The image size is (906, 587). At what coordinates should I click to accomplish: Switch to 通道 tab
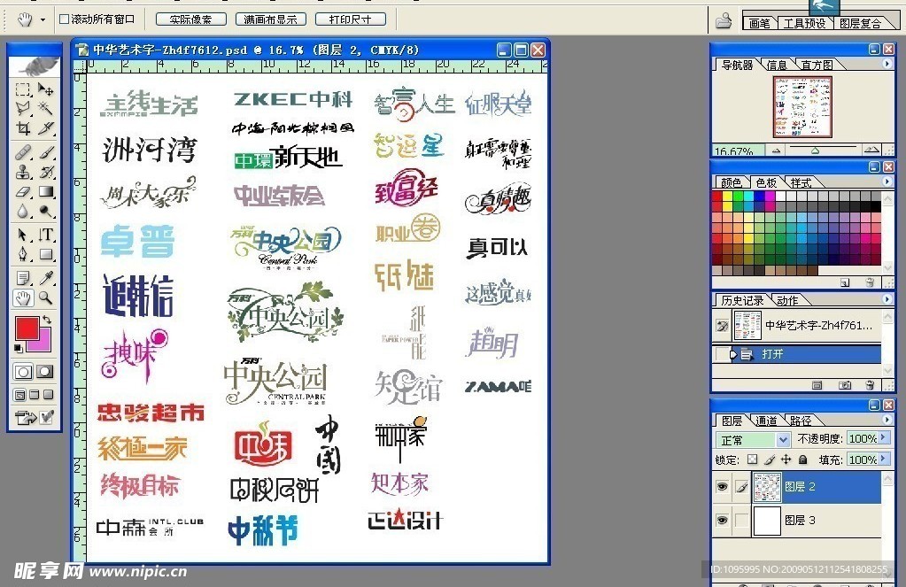[x=766, y=420]
